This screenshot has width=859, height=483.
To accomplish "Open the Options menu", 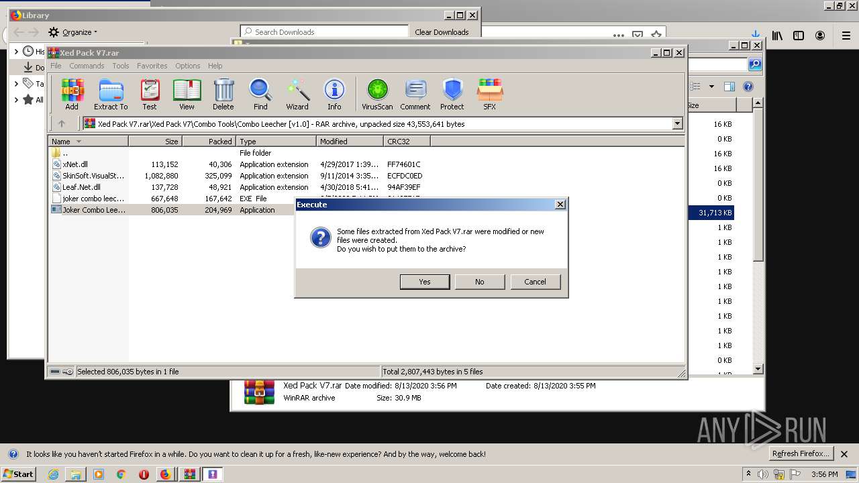I will click(x=188, y=66).
